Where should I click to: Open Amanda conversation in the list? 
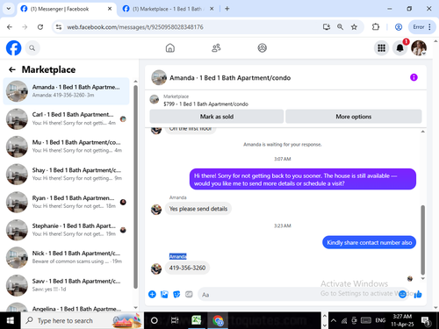(66, 91)
